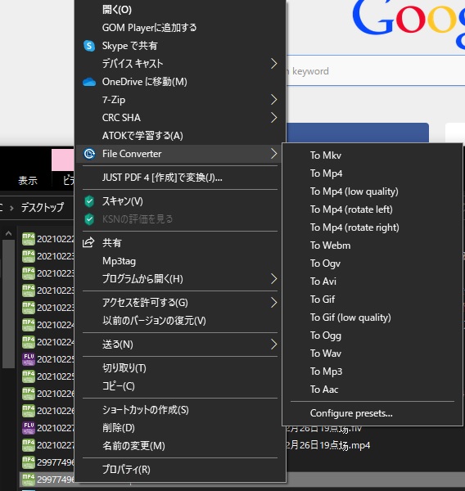Click the scroll-up arrow in Explorer tree
The width and height of the screenshot is (465, 491).
click(x=8, y=233)
